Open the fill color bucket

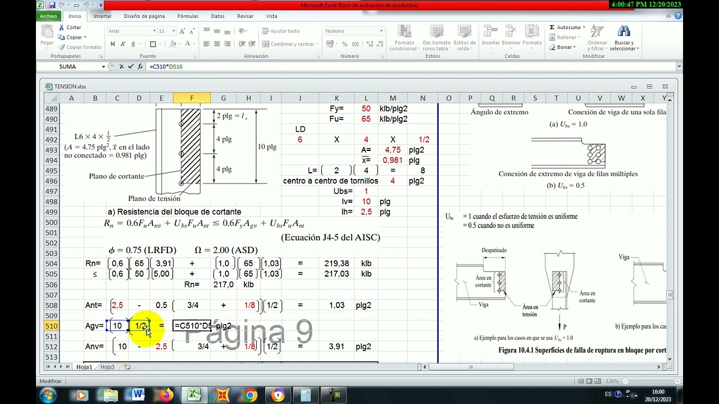(172, 44)
